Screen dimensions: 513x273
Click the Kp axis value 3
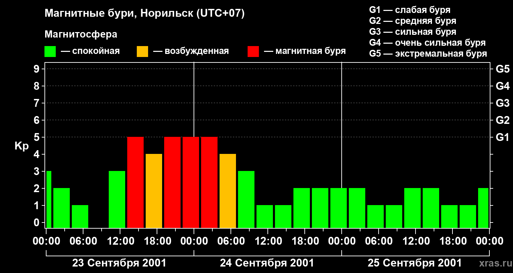[x=37, y=171]
